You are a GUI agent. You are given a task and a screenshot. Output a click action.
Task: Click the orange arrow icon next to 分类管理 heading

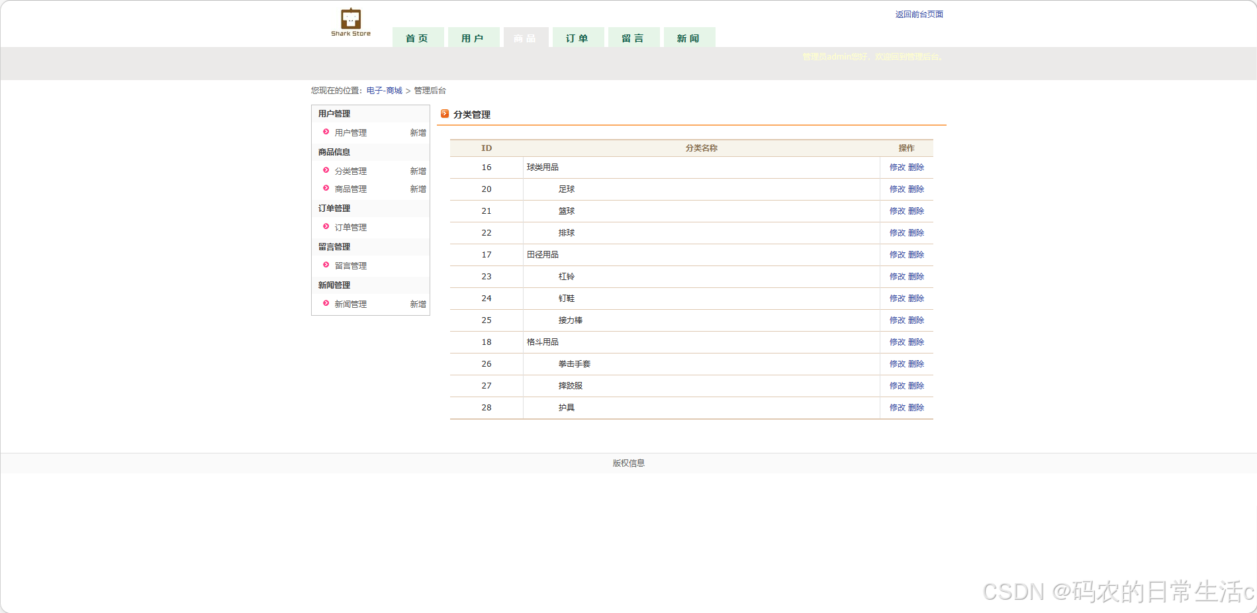444,114
